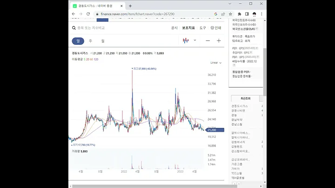The image size is (335, 188).
Task: Click the search magnifier icon
Action: coord(74,28)
